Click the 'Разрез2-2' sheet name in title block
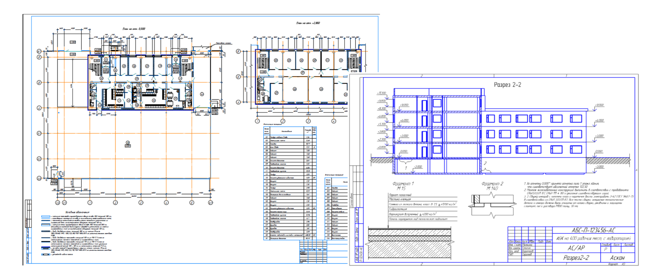The height and width of the screenshot is (275, 648). (x=576, y=258)
